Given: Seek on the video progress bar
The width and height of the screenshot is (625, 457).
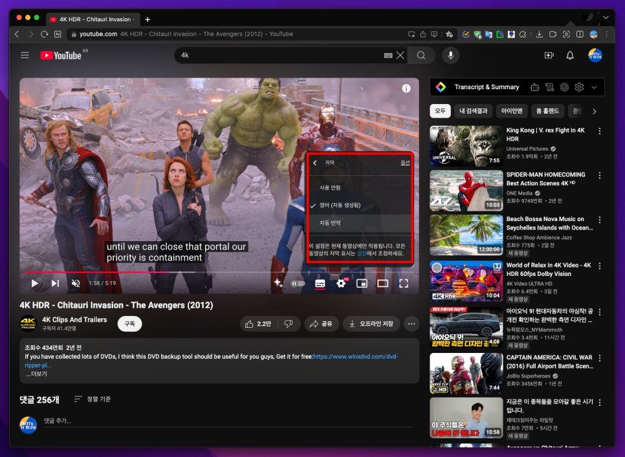Looking at the screenshot, I should point(219,272).
